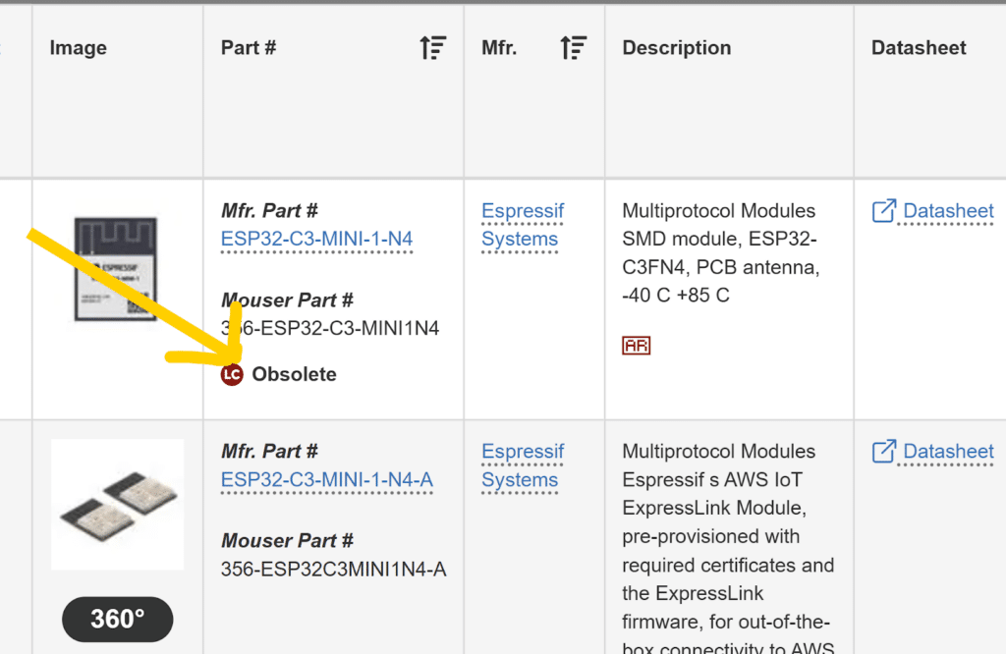Select the Obsolete status text
The image size is (1006, 654).
[x=294, y=374]
